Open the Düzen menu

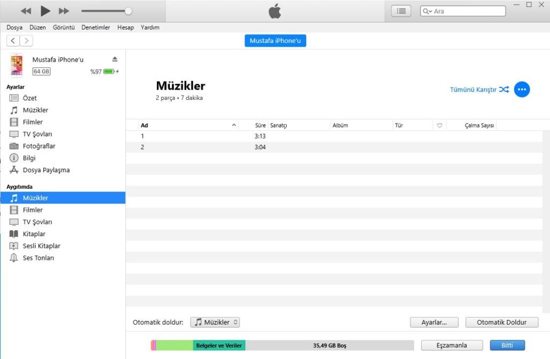pyautogui.click(x=38, y=27)
